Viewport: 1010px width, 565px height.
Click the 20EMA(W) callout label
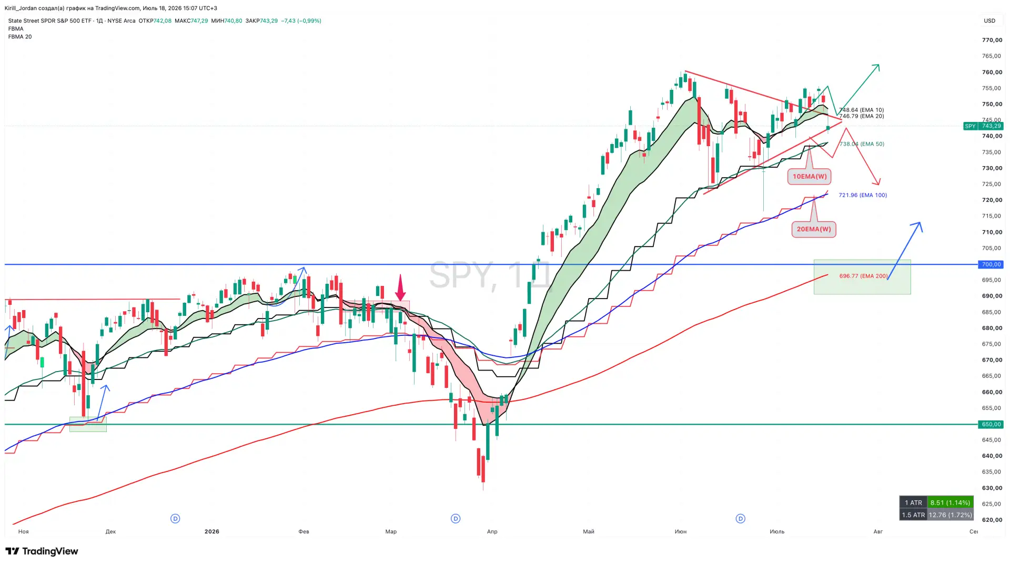pyautogui.click(x=814, y=229)
